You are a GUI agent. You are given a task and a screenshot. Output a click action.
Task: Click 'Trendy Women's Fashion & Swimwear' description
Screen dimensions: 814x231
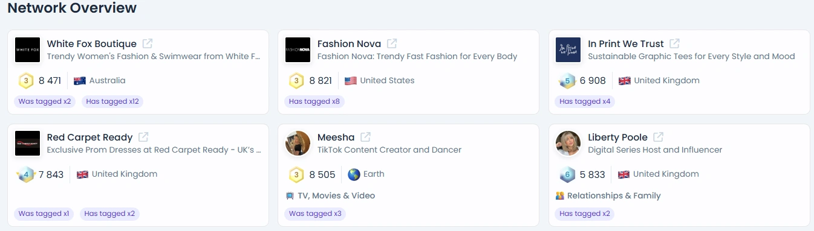(154, 56)
